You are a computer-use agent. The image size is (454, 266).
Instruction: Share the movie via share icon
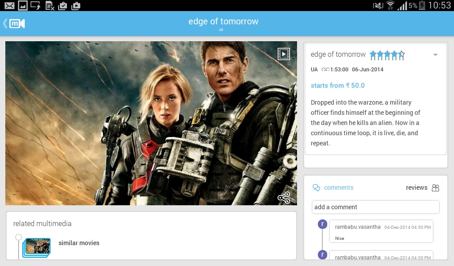click(x=283, y=198)
